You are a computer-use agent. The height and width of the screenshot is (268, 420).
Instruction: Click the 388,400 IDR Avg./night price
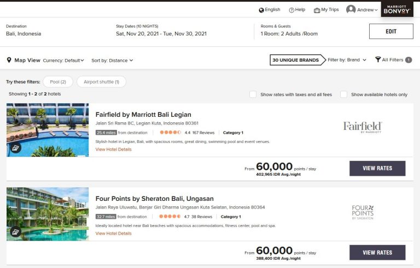pyautogui.click(x=278, y=258)
